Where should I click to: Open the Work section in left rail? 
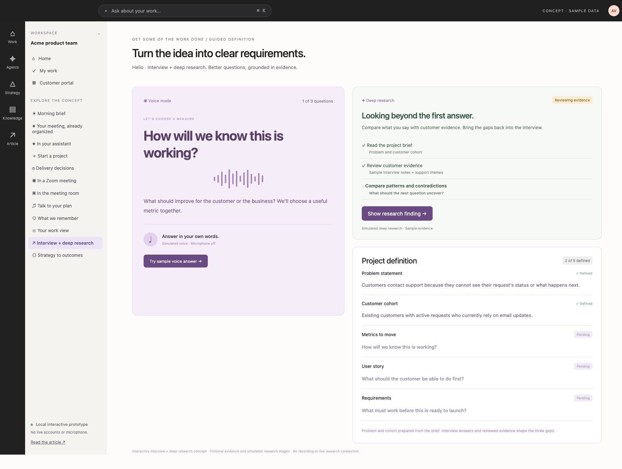point(12,37)
